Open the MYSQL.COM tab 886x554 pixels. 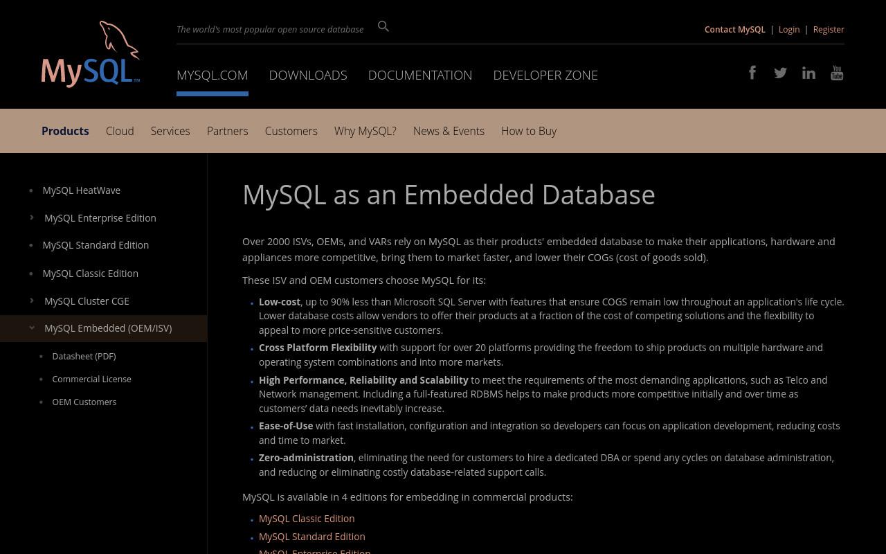[212, 75]
